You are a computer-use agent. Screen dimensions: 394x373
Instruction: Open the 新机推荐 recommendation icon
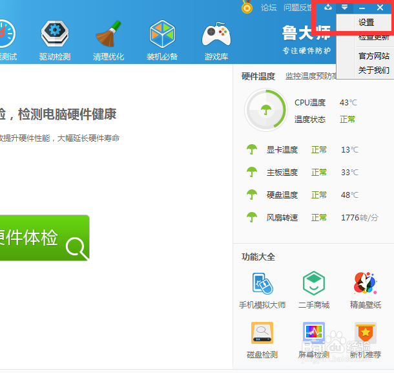pyautogui.click(x=366, y=333)
